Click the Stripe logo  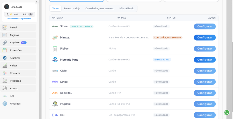point(55,82)
